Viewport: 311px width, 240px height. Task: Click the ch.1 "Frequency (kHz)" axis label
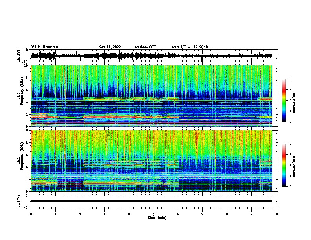pos(22,91)
